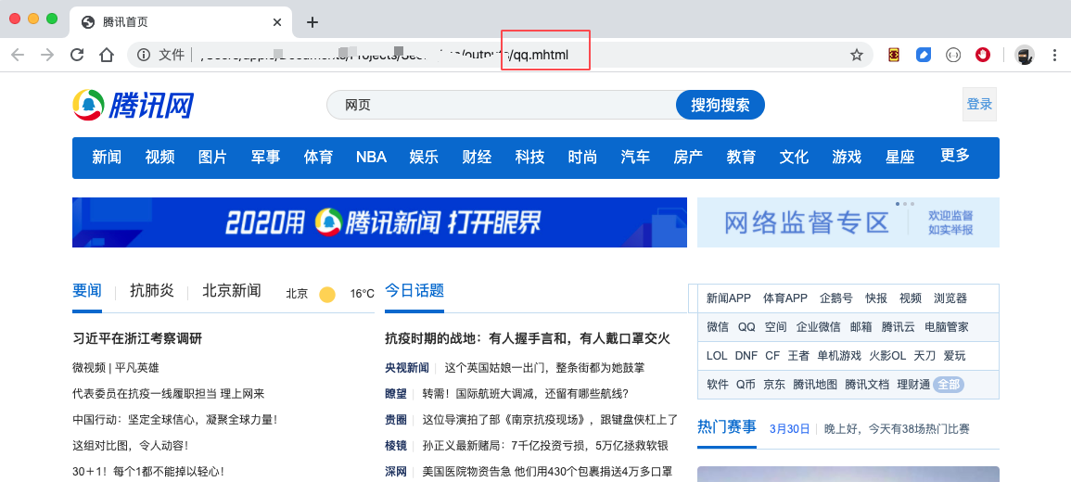This screenshot has height=482, width=1071.
Task: Select the 北京新闻 tab
Action: tap(232, 291)
